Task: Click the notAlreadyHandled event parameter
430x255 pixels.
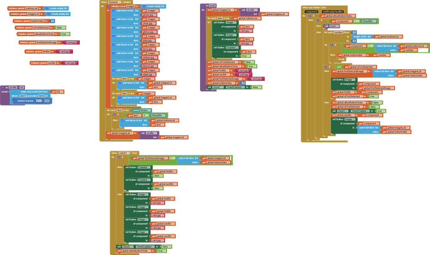Action: point(333,12)
